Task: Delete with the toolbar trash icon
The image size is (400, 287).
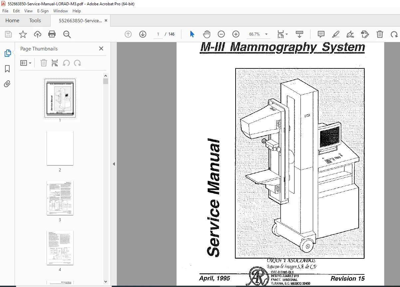Action: [380, 34]
